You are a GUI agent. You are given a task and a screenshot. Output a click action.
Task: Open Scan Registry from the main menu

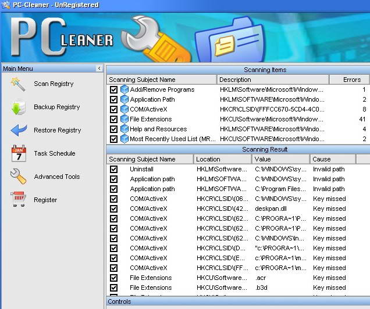coord(54,84)
